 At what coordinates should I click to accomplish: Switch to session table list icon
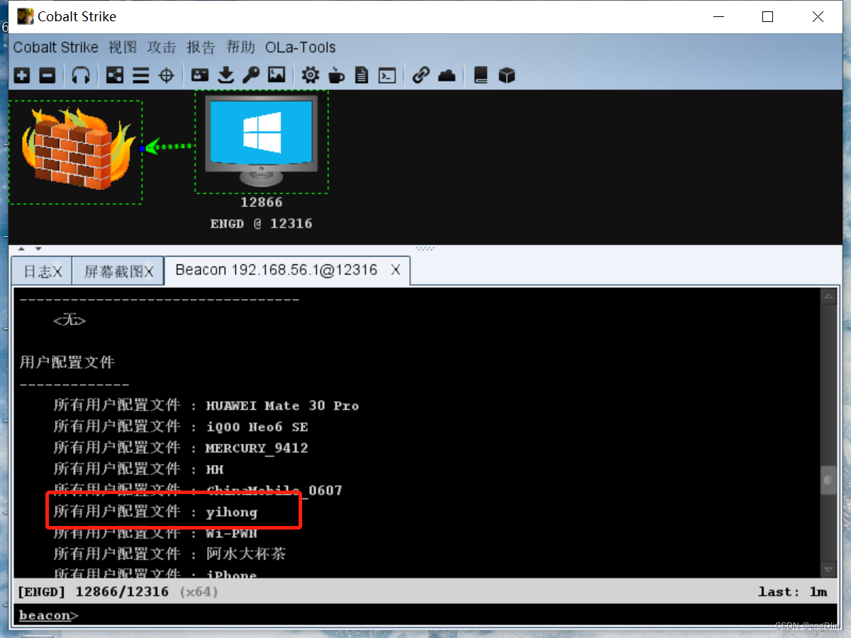[x=140, y=75]
